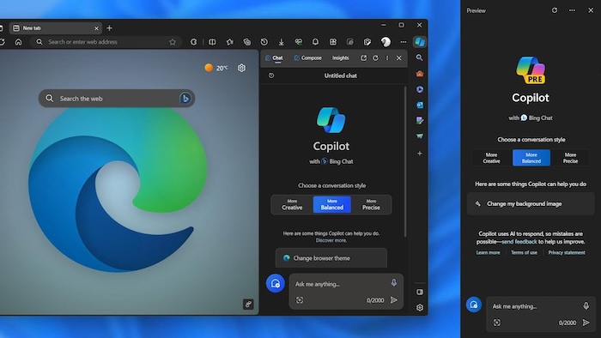Click the Copilot icon in Edge toolbar
Image resolution: width=601 pixels, height=338 pixels.
coord(420,42)
